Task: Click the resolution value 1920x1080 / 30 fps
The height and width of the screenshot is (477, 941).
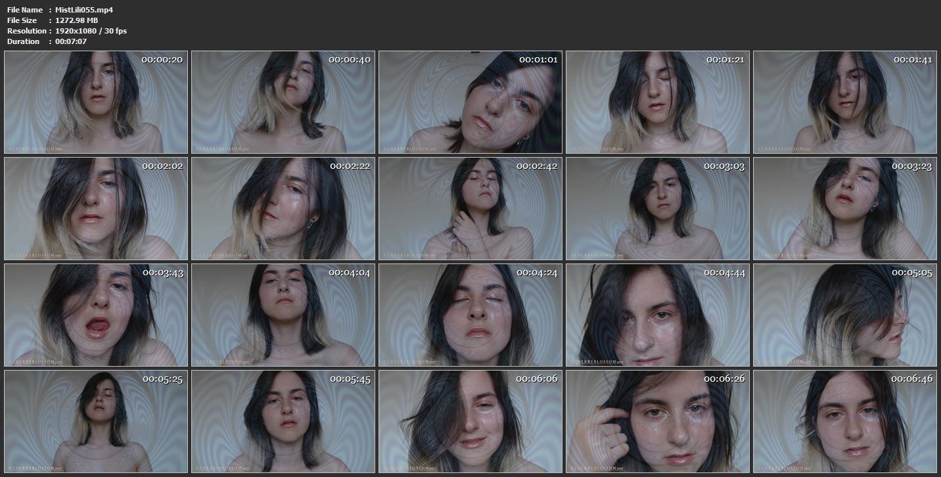Action: pyautogui.click(x=91, y=31)
